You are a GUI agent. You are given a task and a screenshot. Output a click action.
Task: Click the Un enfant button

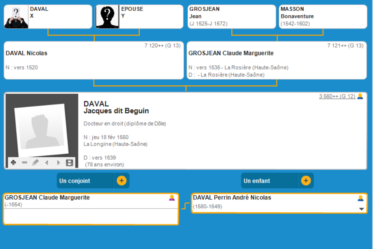[269, 181]
